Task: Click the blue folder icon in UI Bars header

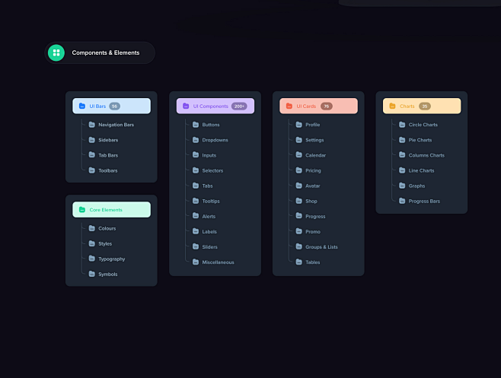Action: (x=82, y=106)
